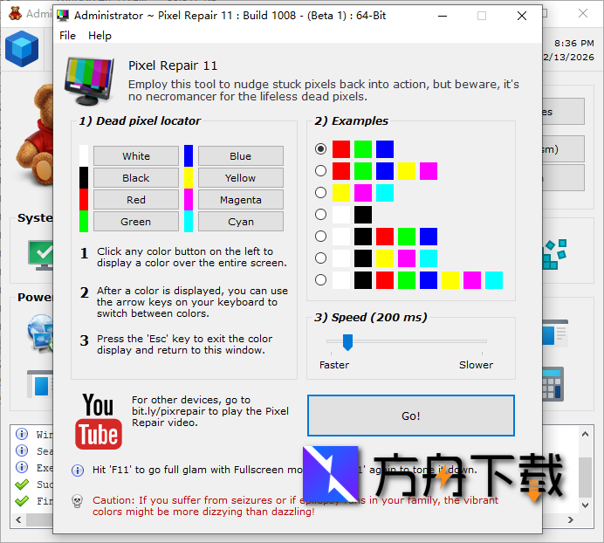Click the skull caution icon
The width and height of the screenshot is (604, 543).
click(77, 501)
